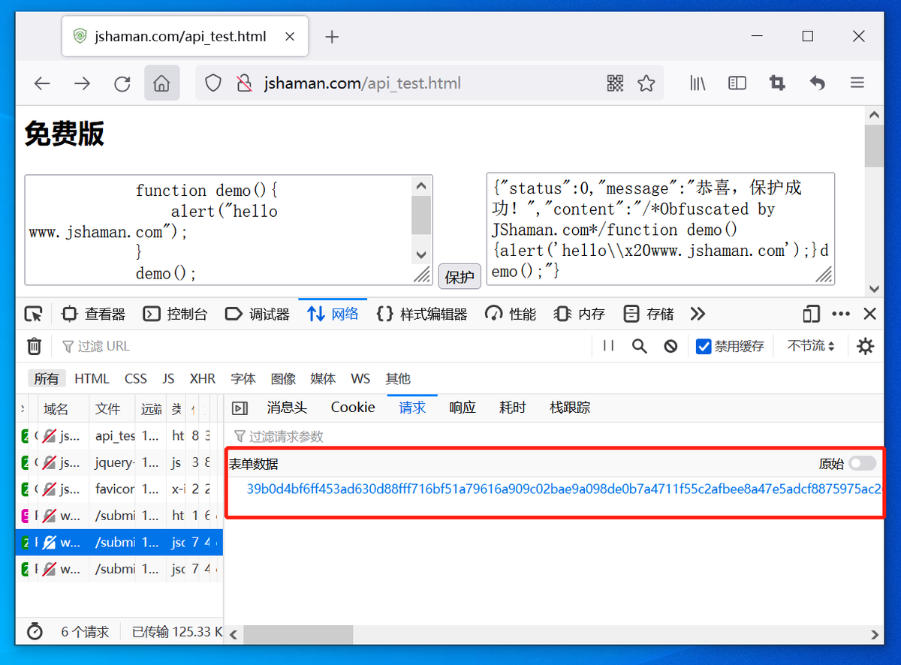
Task: Pause network recording
Action: pos(609,346)
